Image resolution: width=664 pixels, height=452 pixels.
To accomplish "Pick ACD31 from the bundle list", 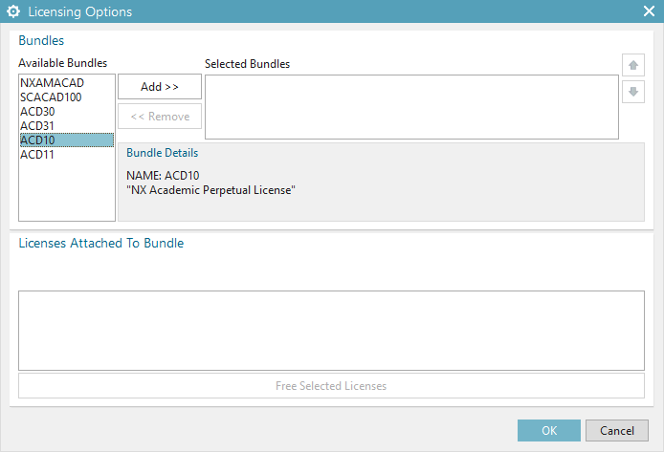I will click(x=37, y=126).
